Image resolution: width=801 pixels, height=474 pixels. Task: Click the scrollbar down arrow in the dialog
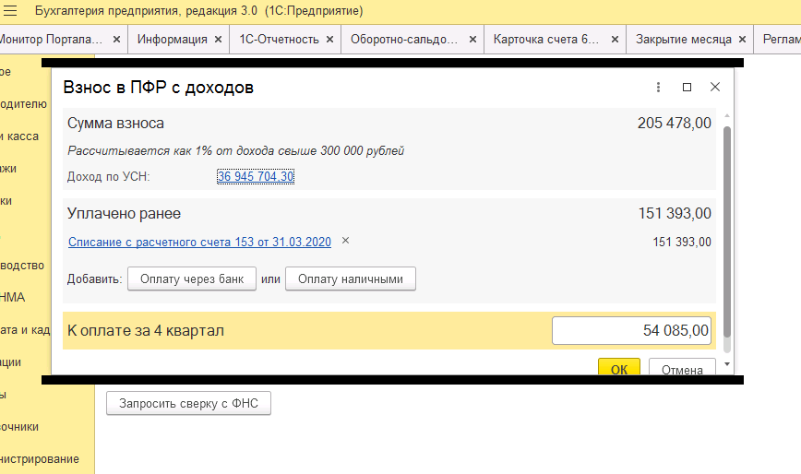[x=727, y=364]
